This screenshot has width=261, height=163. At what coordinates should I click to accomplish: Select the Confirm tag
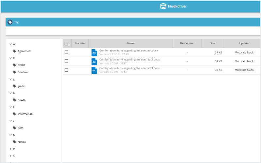[x=23, y=72]
